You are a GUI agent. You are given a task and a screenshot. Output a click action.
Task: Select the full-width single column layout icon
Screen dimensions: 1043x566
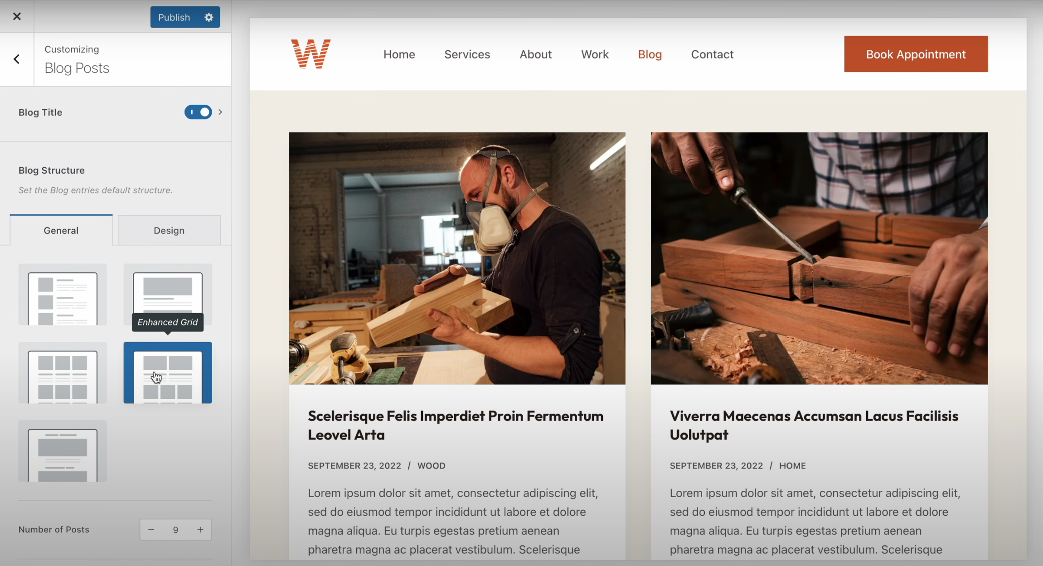(x=168, y=290)
